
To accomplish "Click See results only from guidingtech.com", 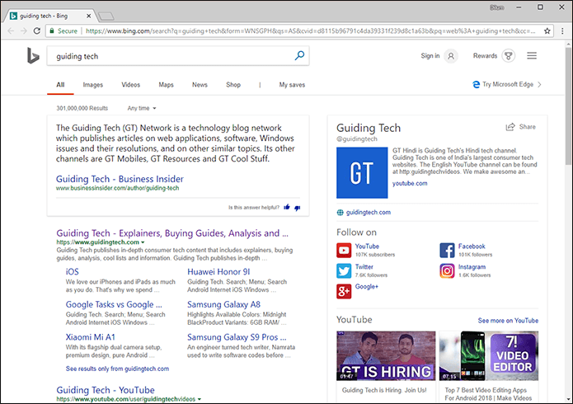I will (117, 369).
